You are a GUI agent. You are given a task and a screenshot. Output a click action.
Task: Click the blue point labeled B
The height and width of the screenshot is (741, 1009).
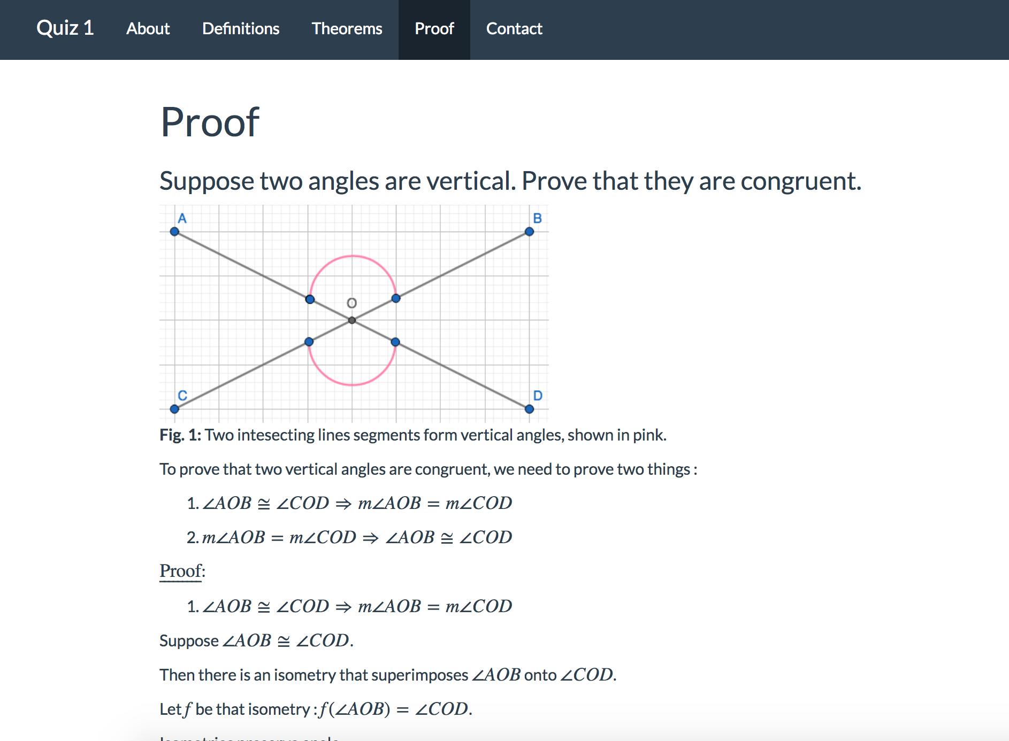[529, 231]
